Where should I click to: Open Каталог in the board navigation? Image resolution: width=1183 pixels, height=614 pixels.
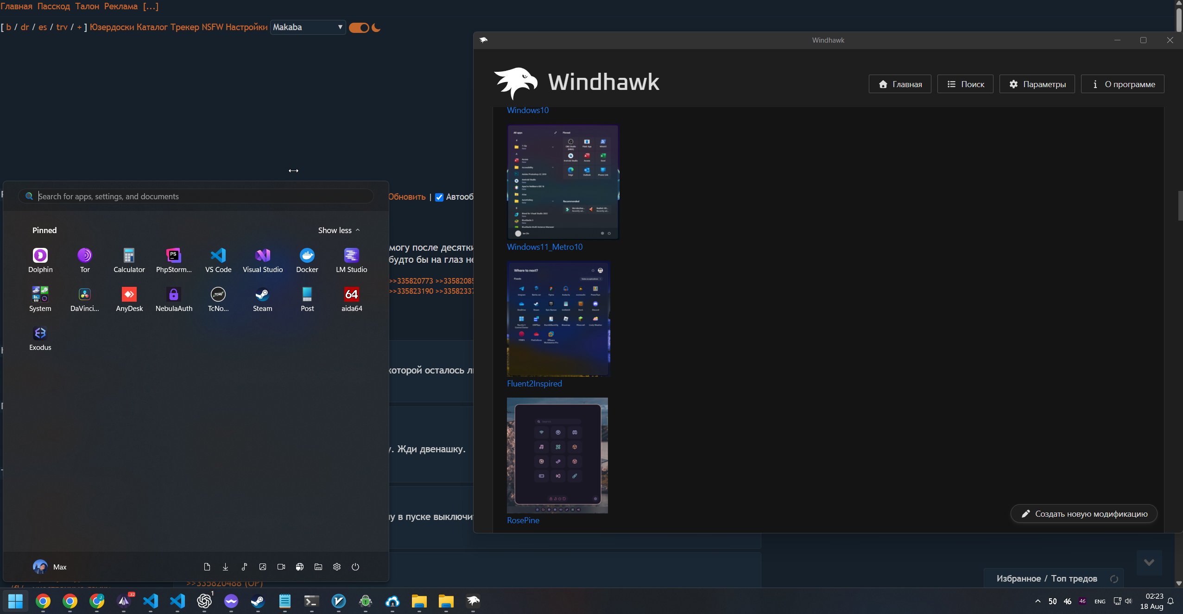click(152, 27)
